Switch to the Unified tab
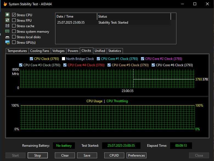 pos(100,51)
